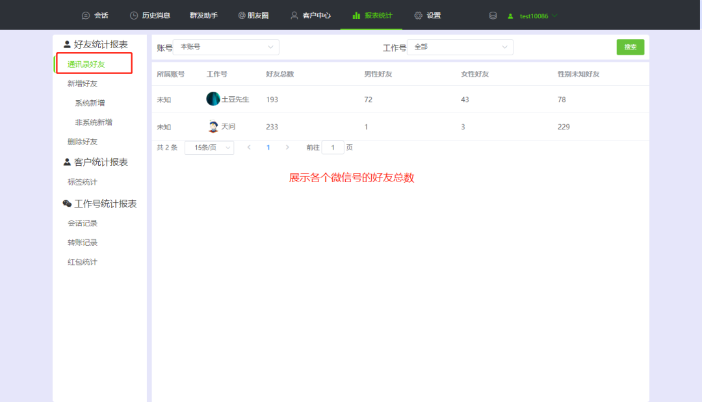Go to previous page arrow
The image size is (702, 402).
[x=249, y=148]
